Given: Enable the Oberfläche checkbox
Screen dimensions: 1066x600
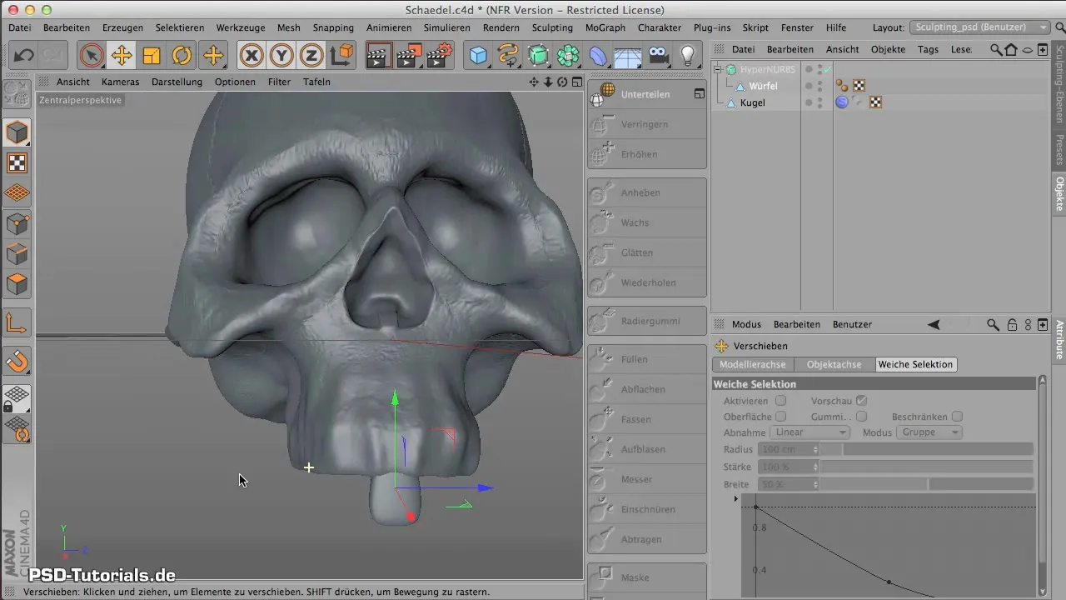Looking at the screenshot, I should [780, 417].
